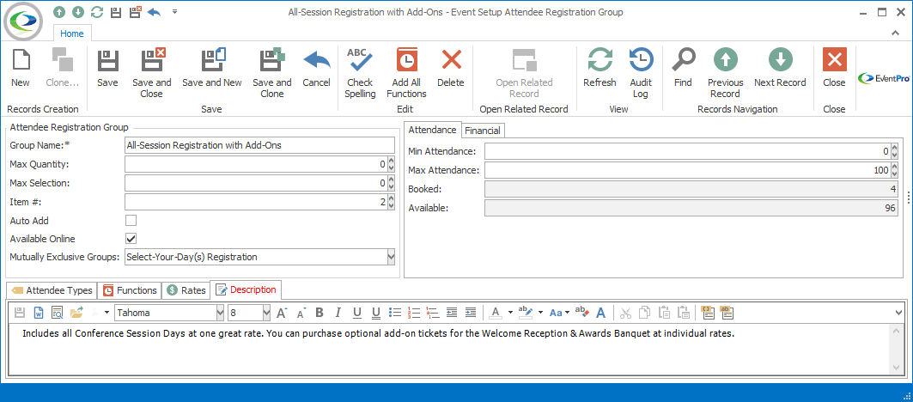
Task: Click quick access Refresh icon
Action: click(97, 12)
